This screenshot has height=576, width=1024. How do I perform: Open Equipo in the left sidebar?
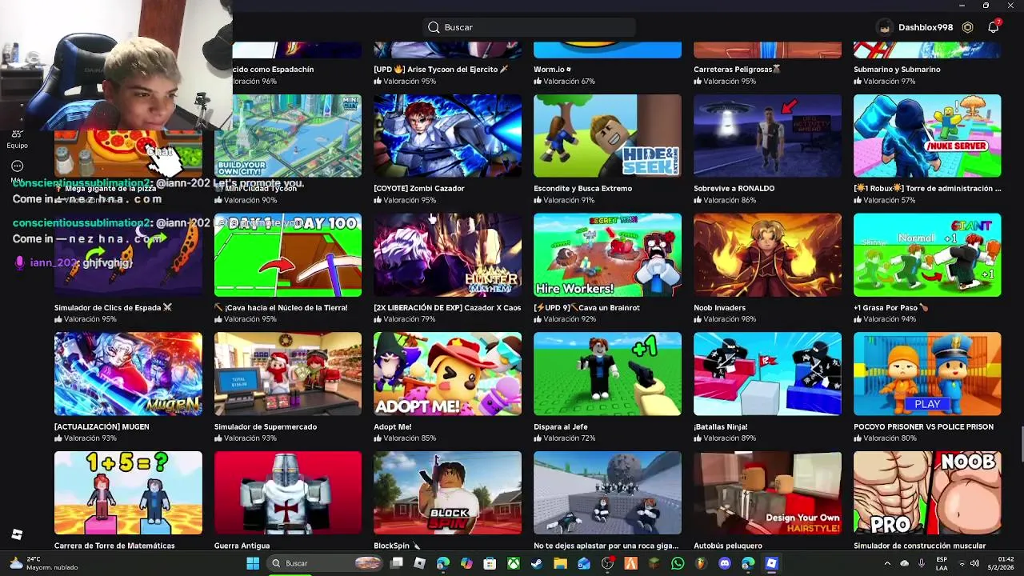click(x=17, y=139)
